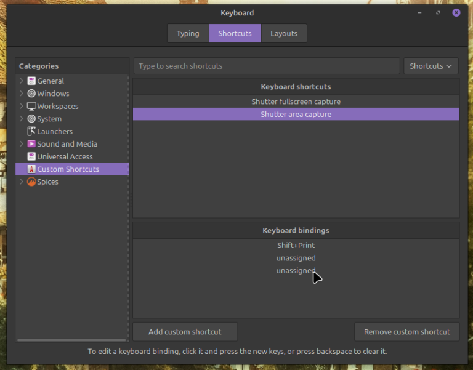Expand the Sound and Media arrow
Viewport: 473px width, 370px height.
(22, 144)
